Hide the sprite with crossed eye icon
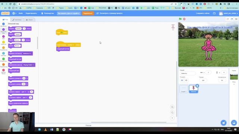Image resolution: width=239 pixels, height=134 pixels. click(186, 80)
